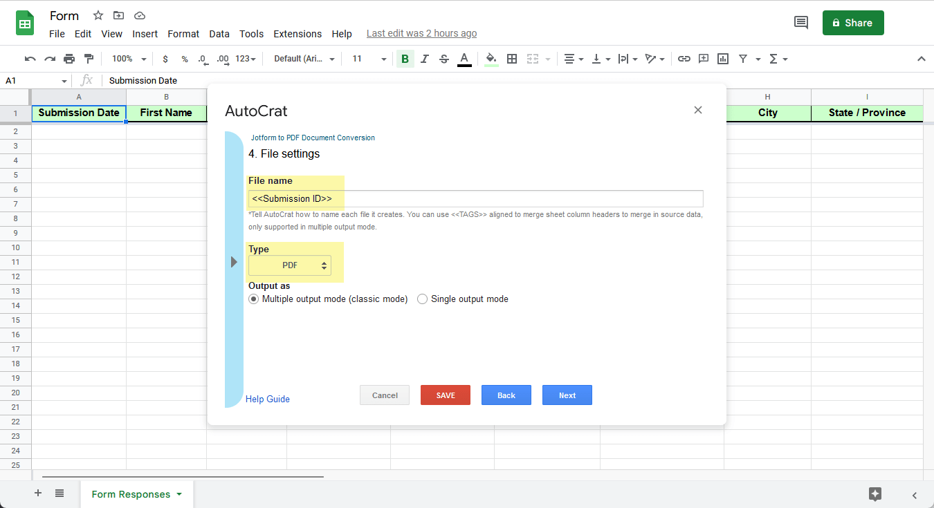
Task: Open the Type PDF dropdown
Action: click(290, 265)
